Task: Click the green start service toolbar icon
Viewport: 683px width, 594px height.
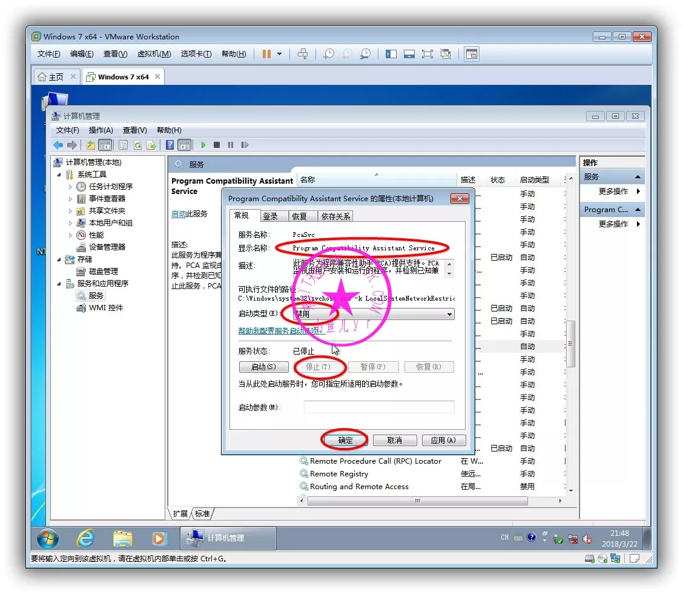Action: click(203, 145)
